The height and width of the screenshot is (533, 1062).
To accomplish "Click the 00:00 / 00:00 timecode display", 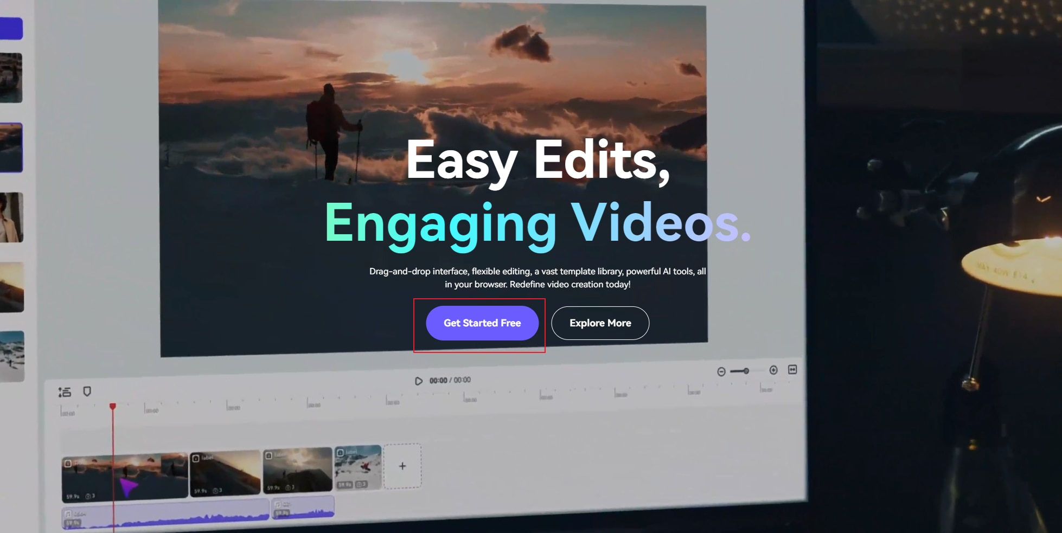I will [x=450, y=380].
